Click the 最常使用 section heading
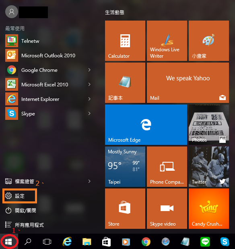The height and width of the screenshot is (249, 235). (x=15, y=28)
